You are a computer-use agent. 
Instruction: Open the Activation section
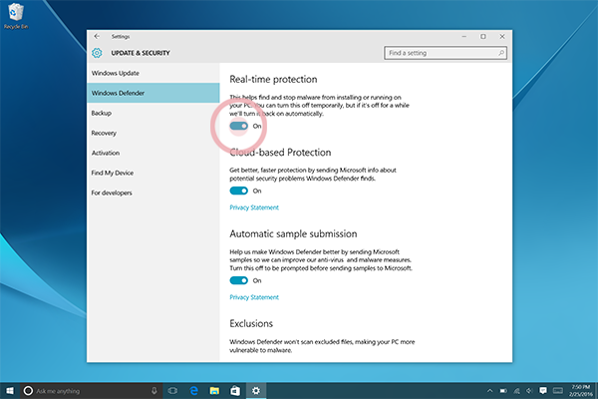(153, 153)
